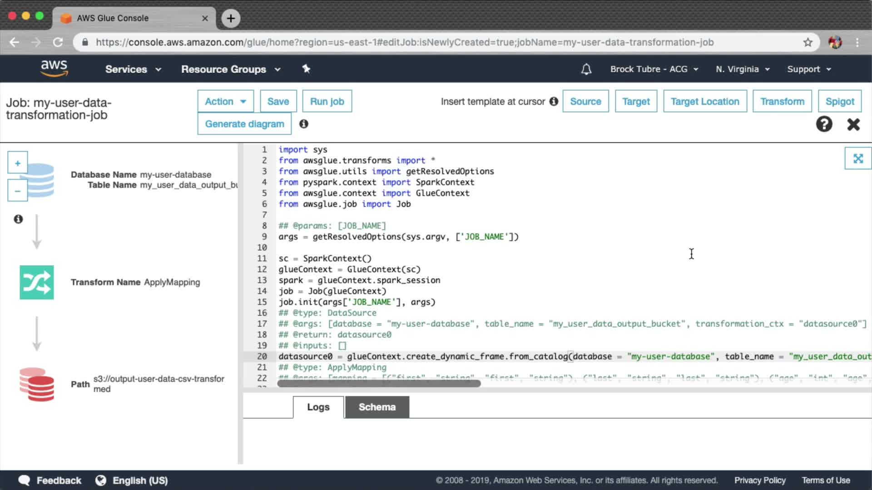
Task: Click the S3 output target bucket icon
Action: 36,384
